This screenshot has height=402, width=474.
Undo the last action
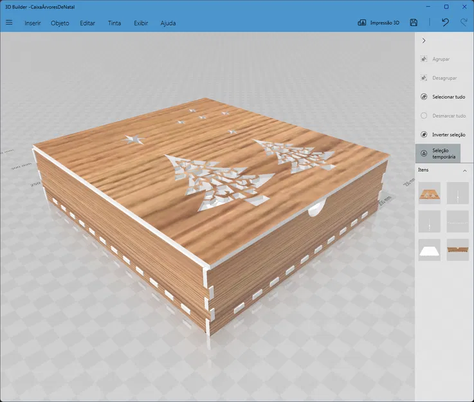pyautogui.click(x=445, y=23)
